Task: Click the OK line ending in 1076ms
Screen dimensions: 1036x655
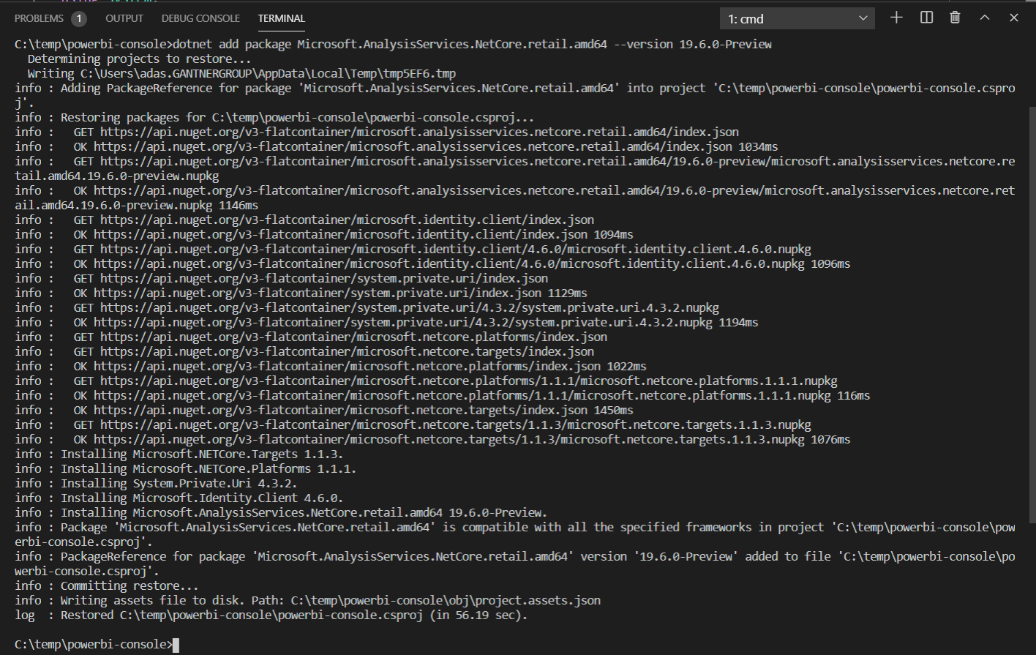Action: [x=432, y=440]
